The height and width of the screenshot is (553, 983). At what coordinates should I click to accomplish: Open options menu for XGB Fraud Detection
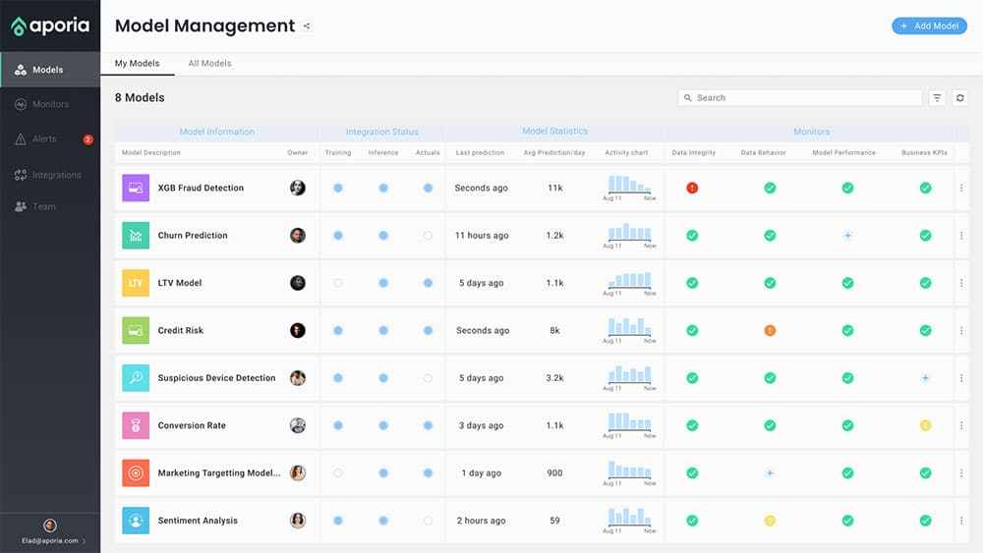(x=961, y=188)
